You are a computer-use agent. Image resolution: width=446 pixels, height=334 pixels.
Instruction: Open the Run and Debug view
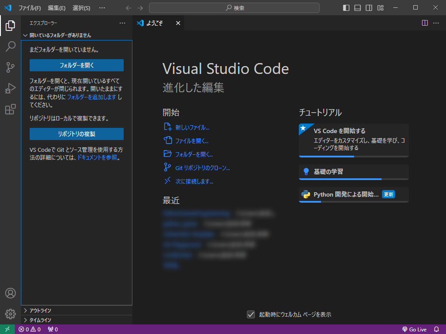coord(10,88)
